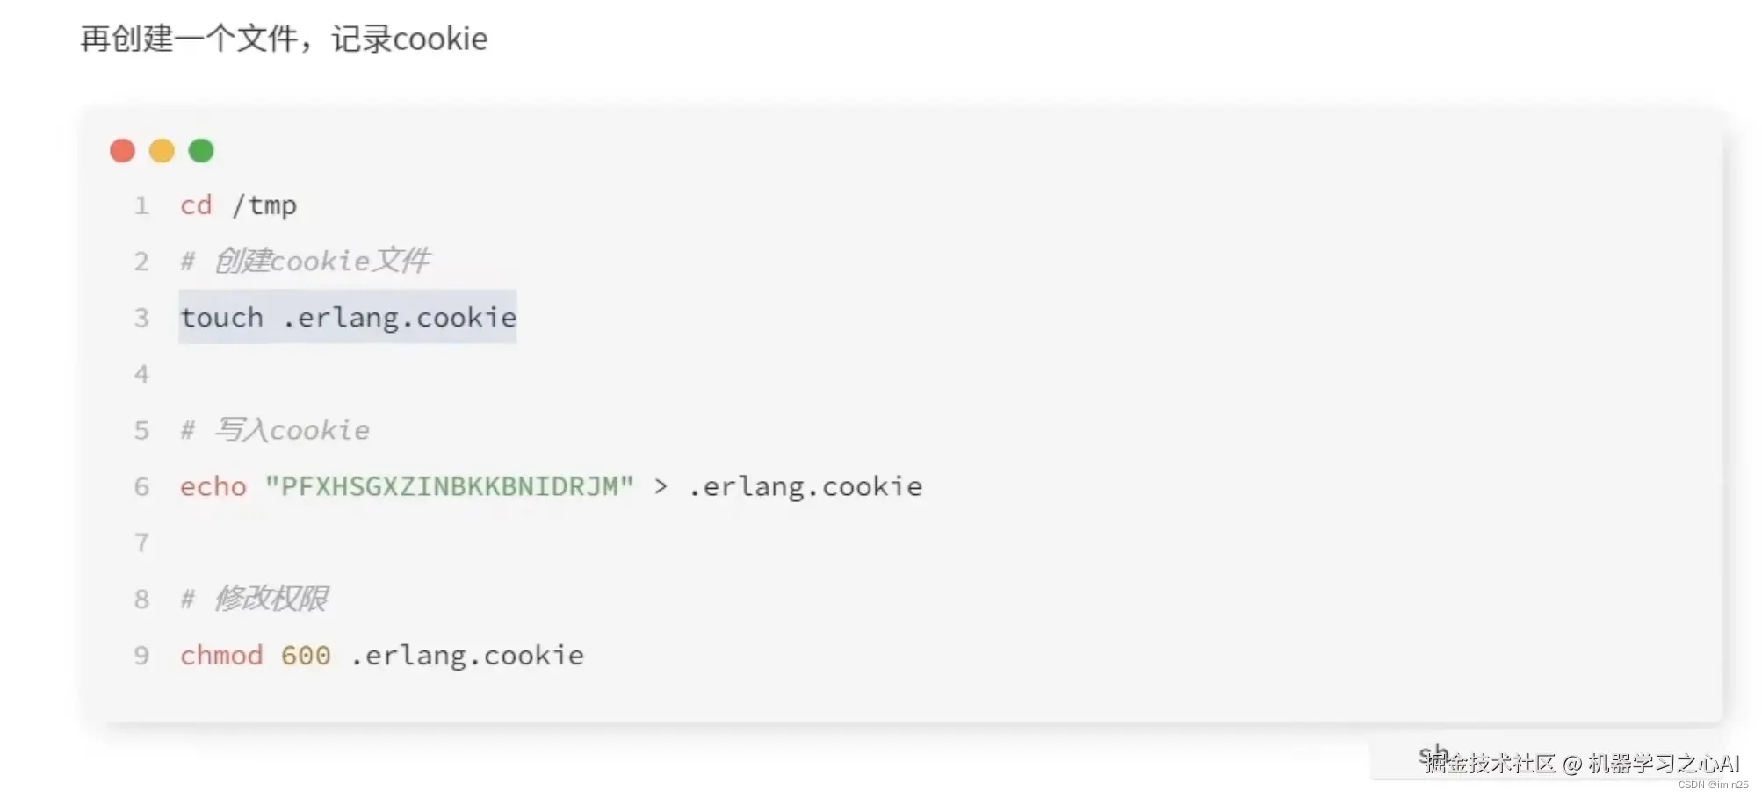Click the "写入cookie" comment on line 5
Image resolution: width=1762 pixels, height=797 pixels.
(x=292, y=430)
